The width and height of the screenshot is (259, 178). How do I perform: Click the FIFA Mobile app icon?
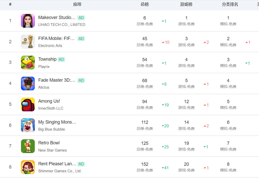click(x=28, y=42)
